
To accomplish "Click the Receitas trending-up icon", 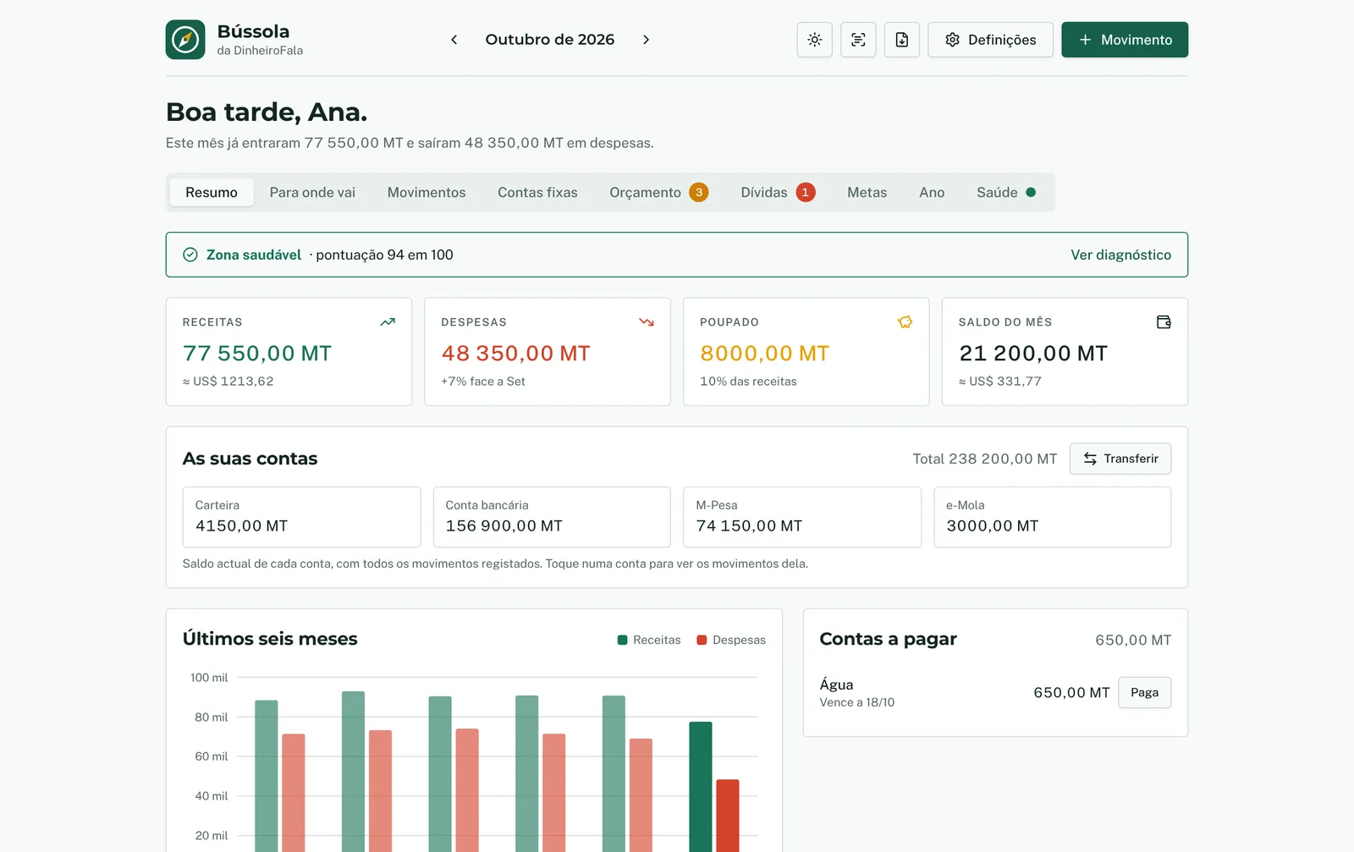I will coord(388,322).
